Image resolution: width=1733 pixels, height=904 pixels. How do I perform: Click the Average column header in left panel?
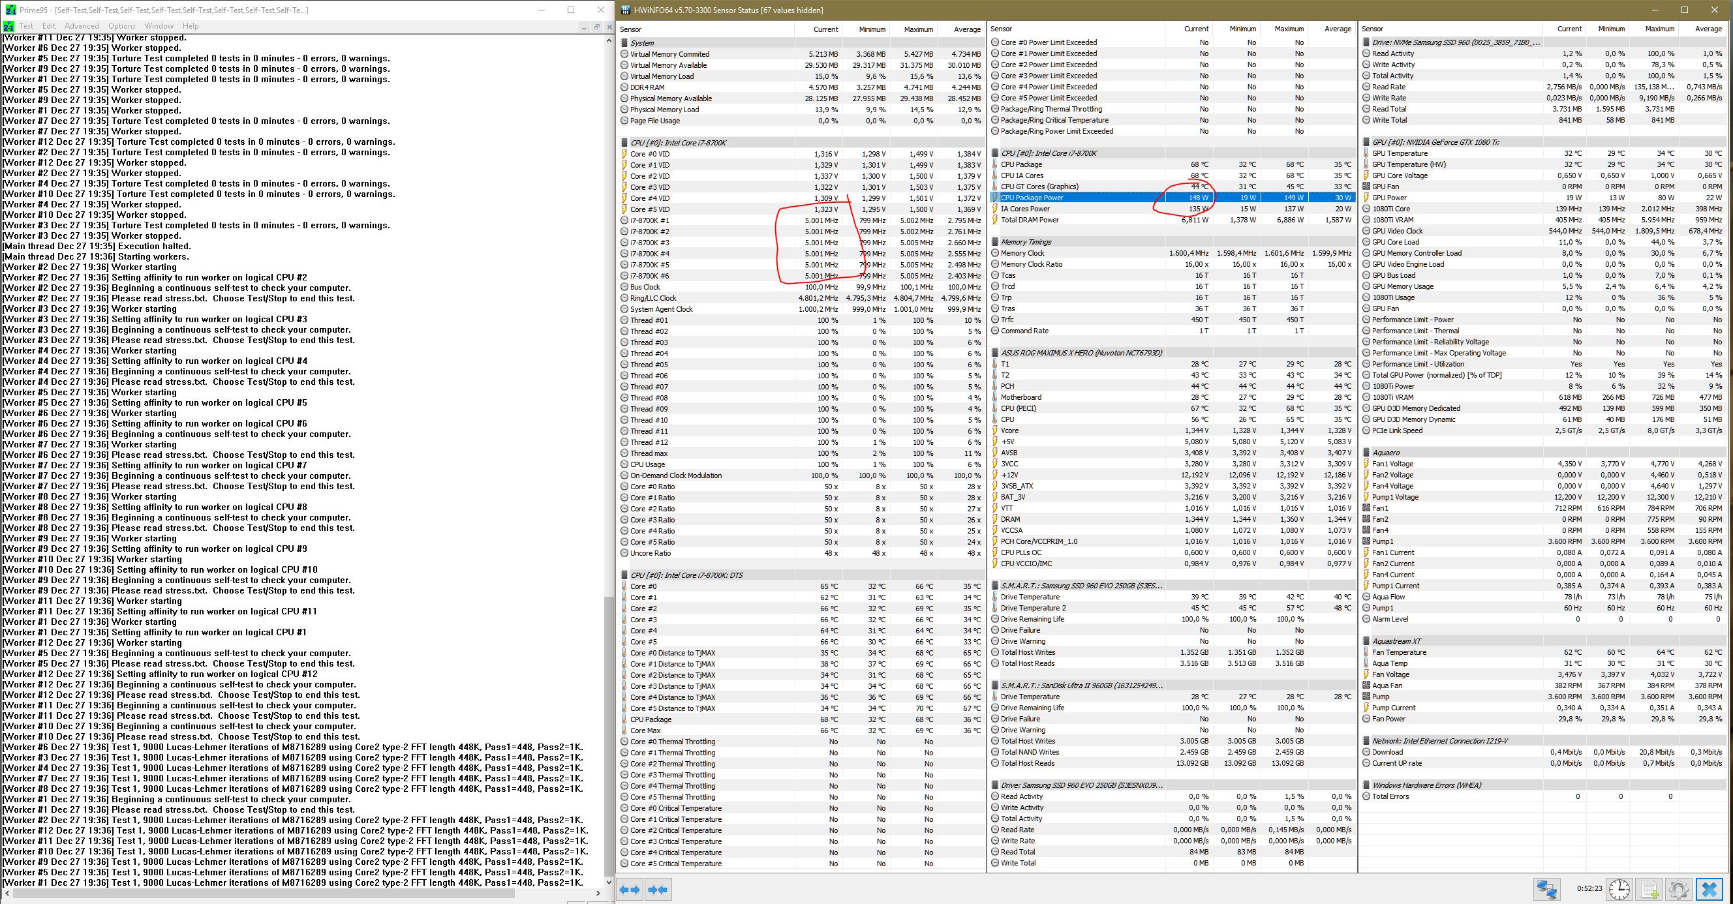click(967, 29)
